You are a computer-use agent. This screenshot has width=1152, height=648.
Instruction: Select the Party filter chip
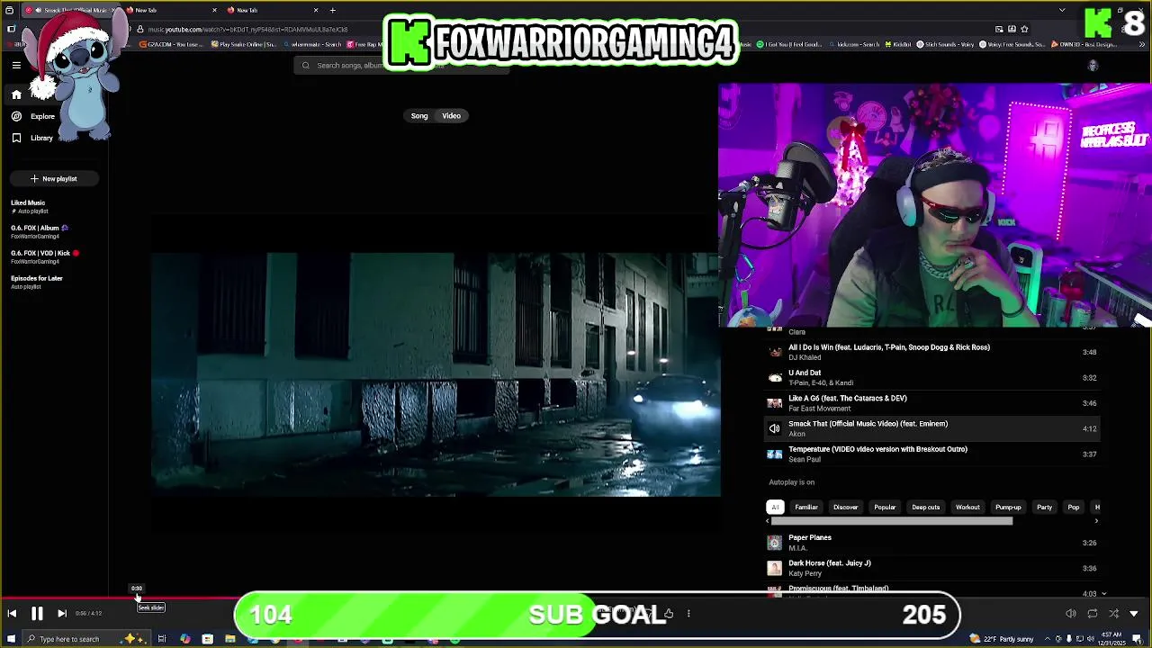pyautogui.click(x=1044, y=508)
